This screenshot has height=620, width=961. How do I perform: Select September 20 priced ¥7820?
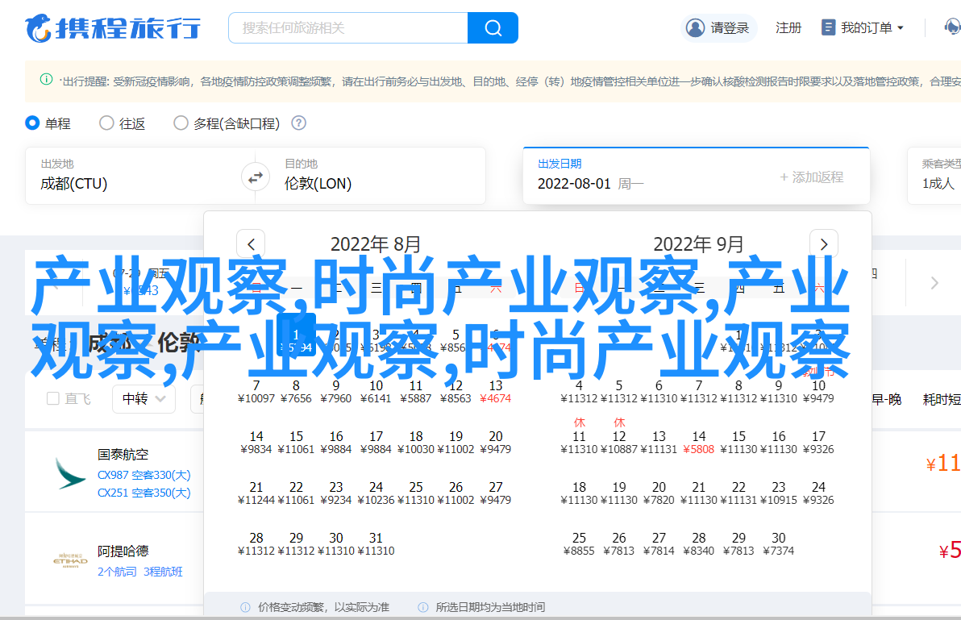click(x=659, y=493)
